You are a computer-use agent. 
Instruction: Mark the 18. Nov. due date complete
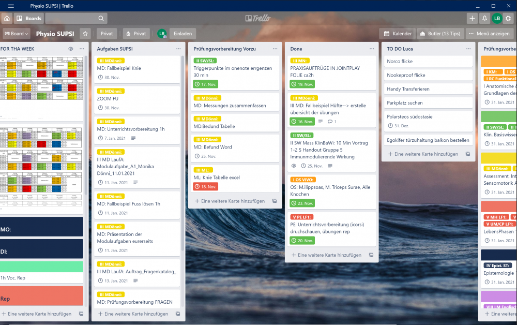pos(205,186)
